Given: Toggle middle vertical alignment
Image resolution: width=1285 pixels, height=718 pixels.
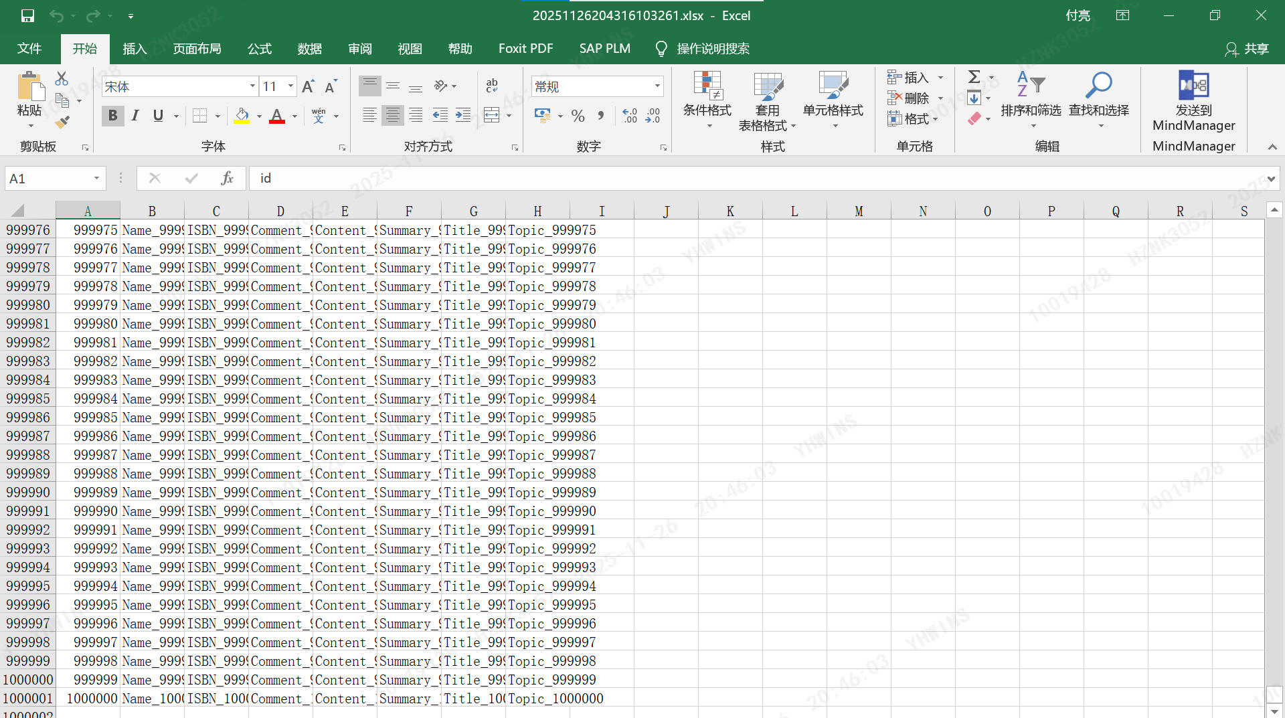Looking at the screenshot, I should (x=393, y=86).
